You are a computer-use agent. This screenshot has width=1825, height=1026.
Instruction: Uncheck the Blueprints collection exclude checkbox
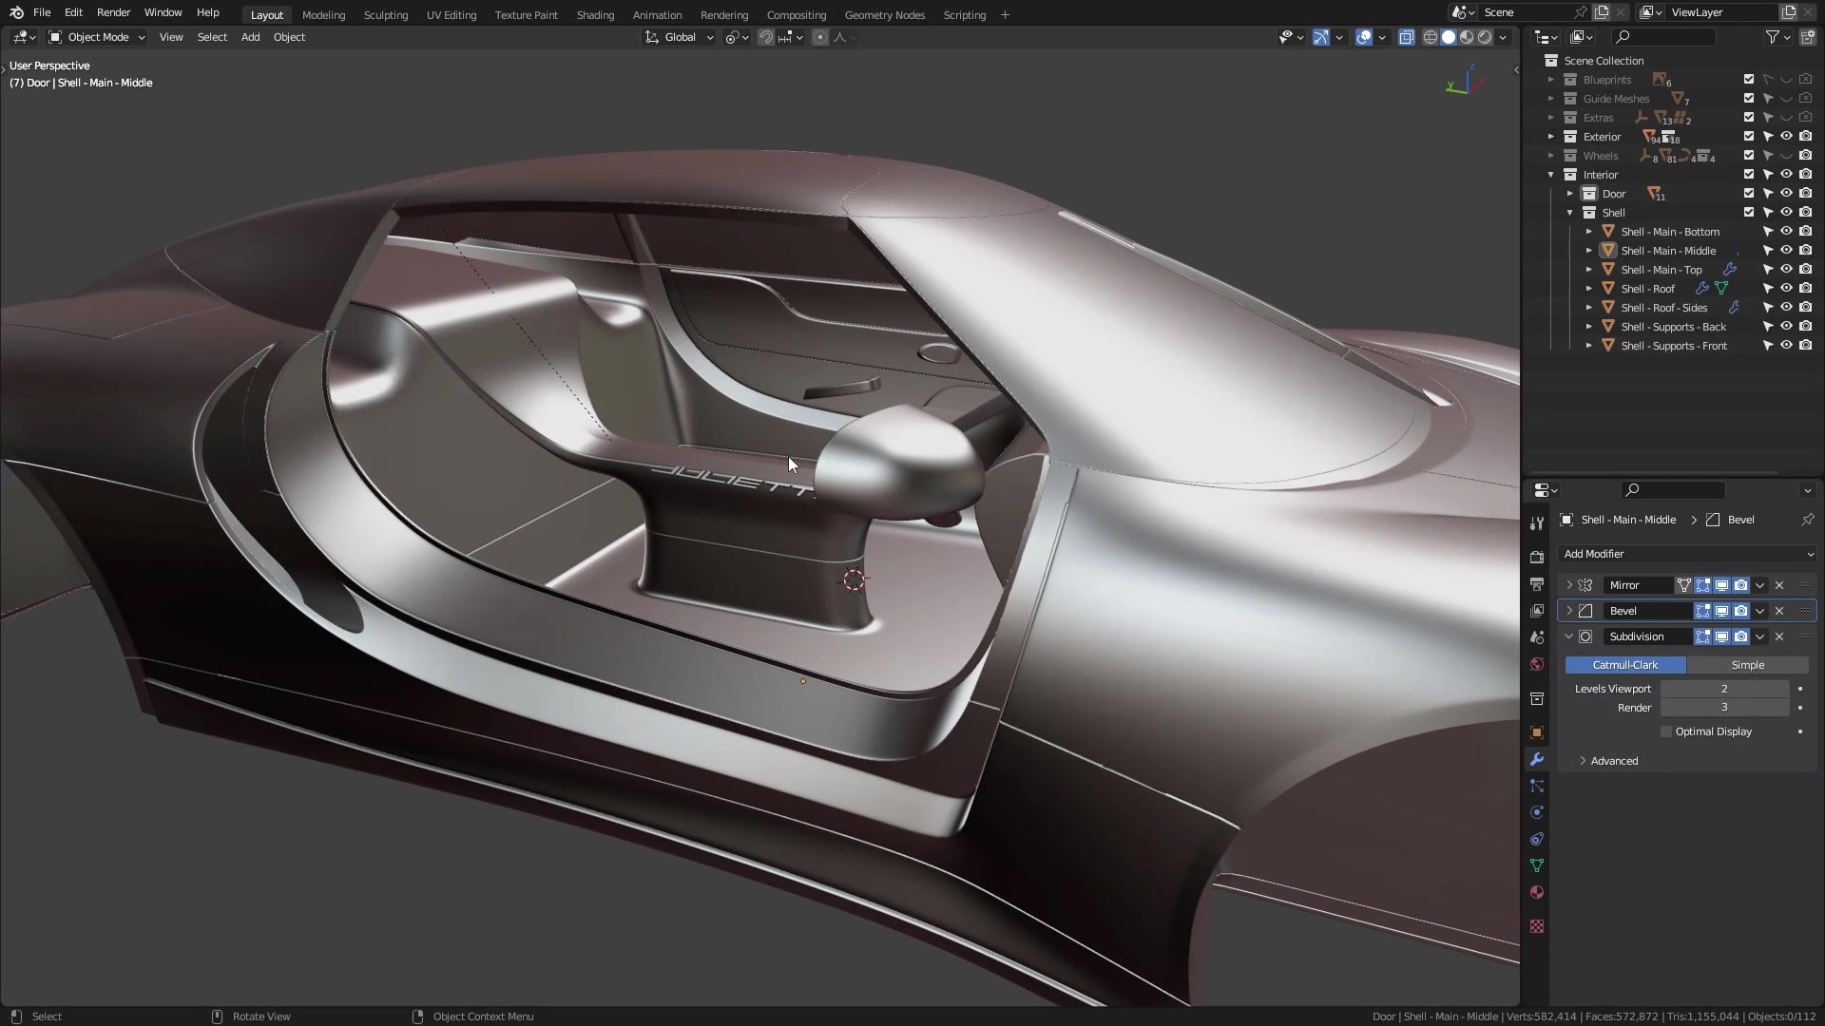1749,80
